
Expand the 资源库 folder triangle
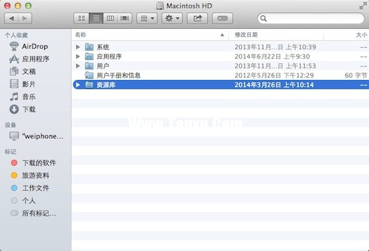click(78, 85)
